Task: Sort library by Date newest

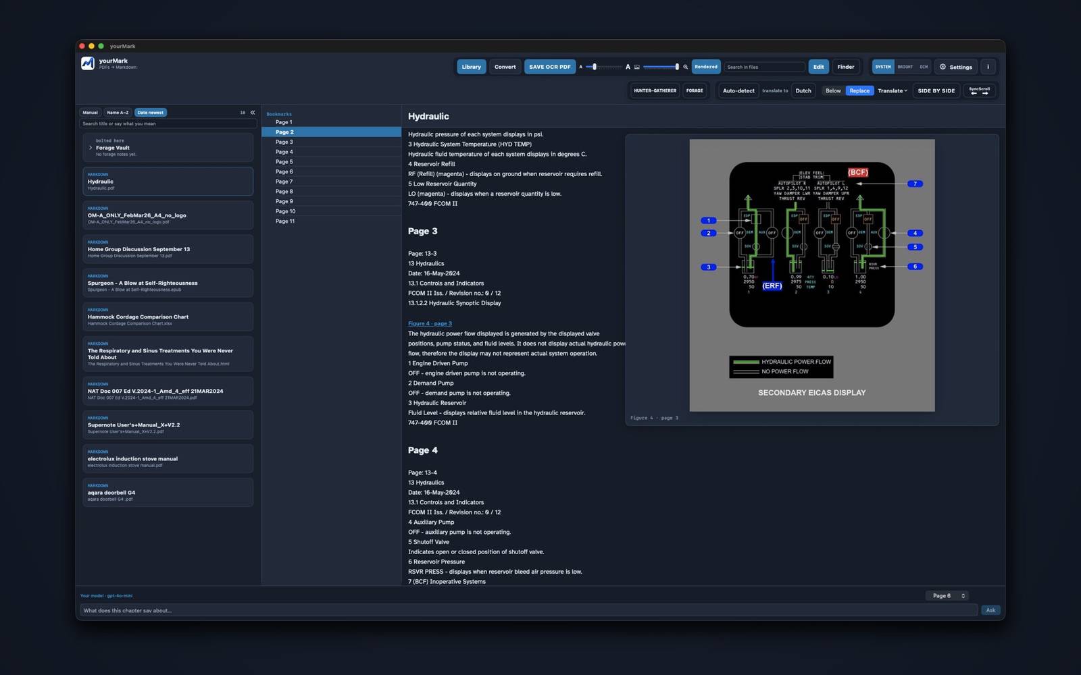Action: pos(151,113)
